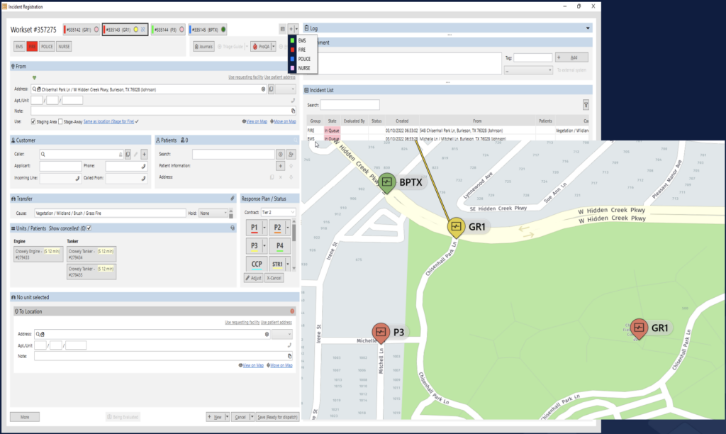The image size is (726, 434).
Task: Enable the Stage-Away checkbox
Action: [x=60, y=121]
